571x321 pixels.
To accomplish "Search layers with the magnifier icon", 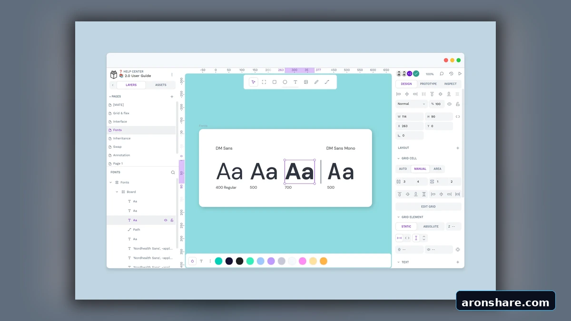I will (173, 172).
